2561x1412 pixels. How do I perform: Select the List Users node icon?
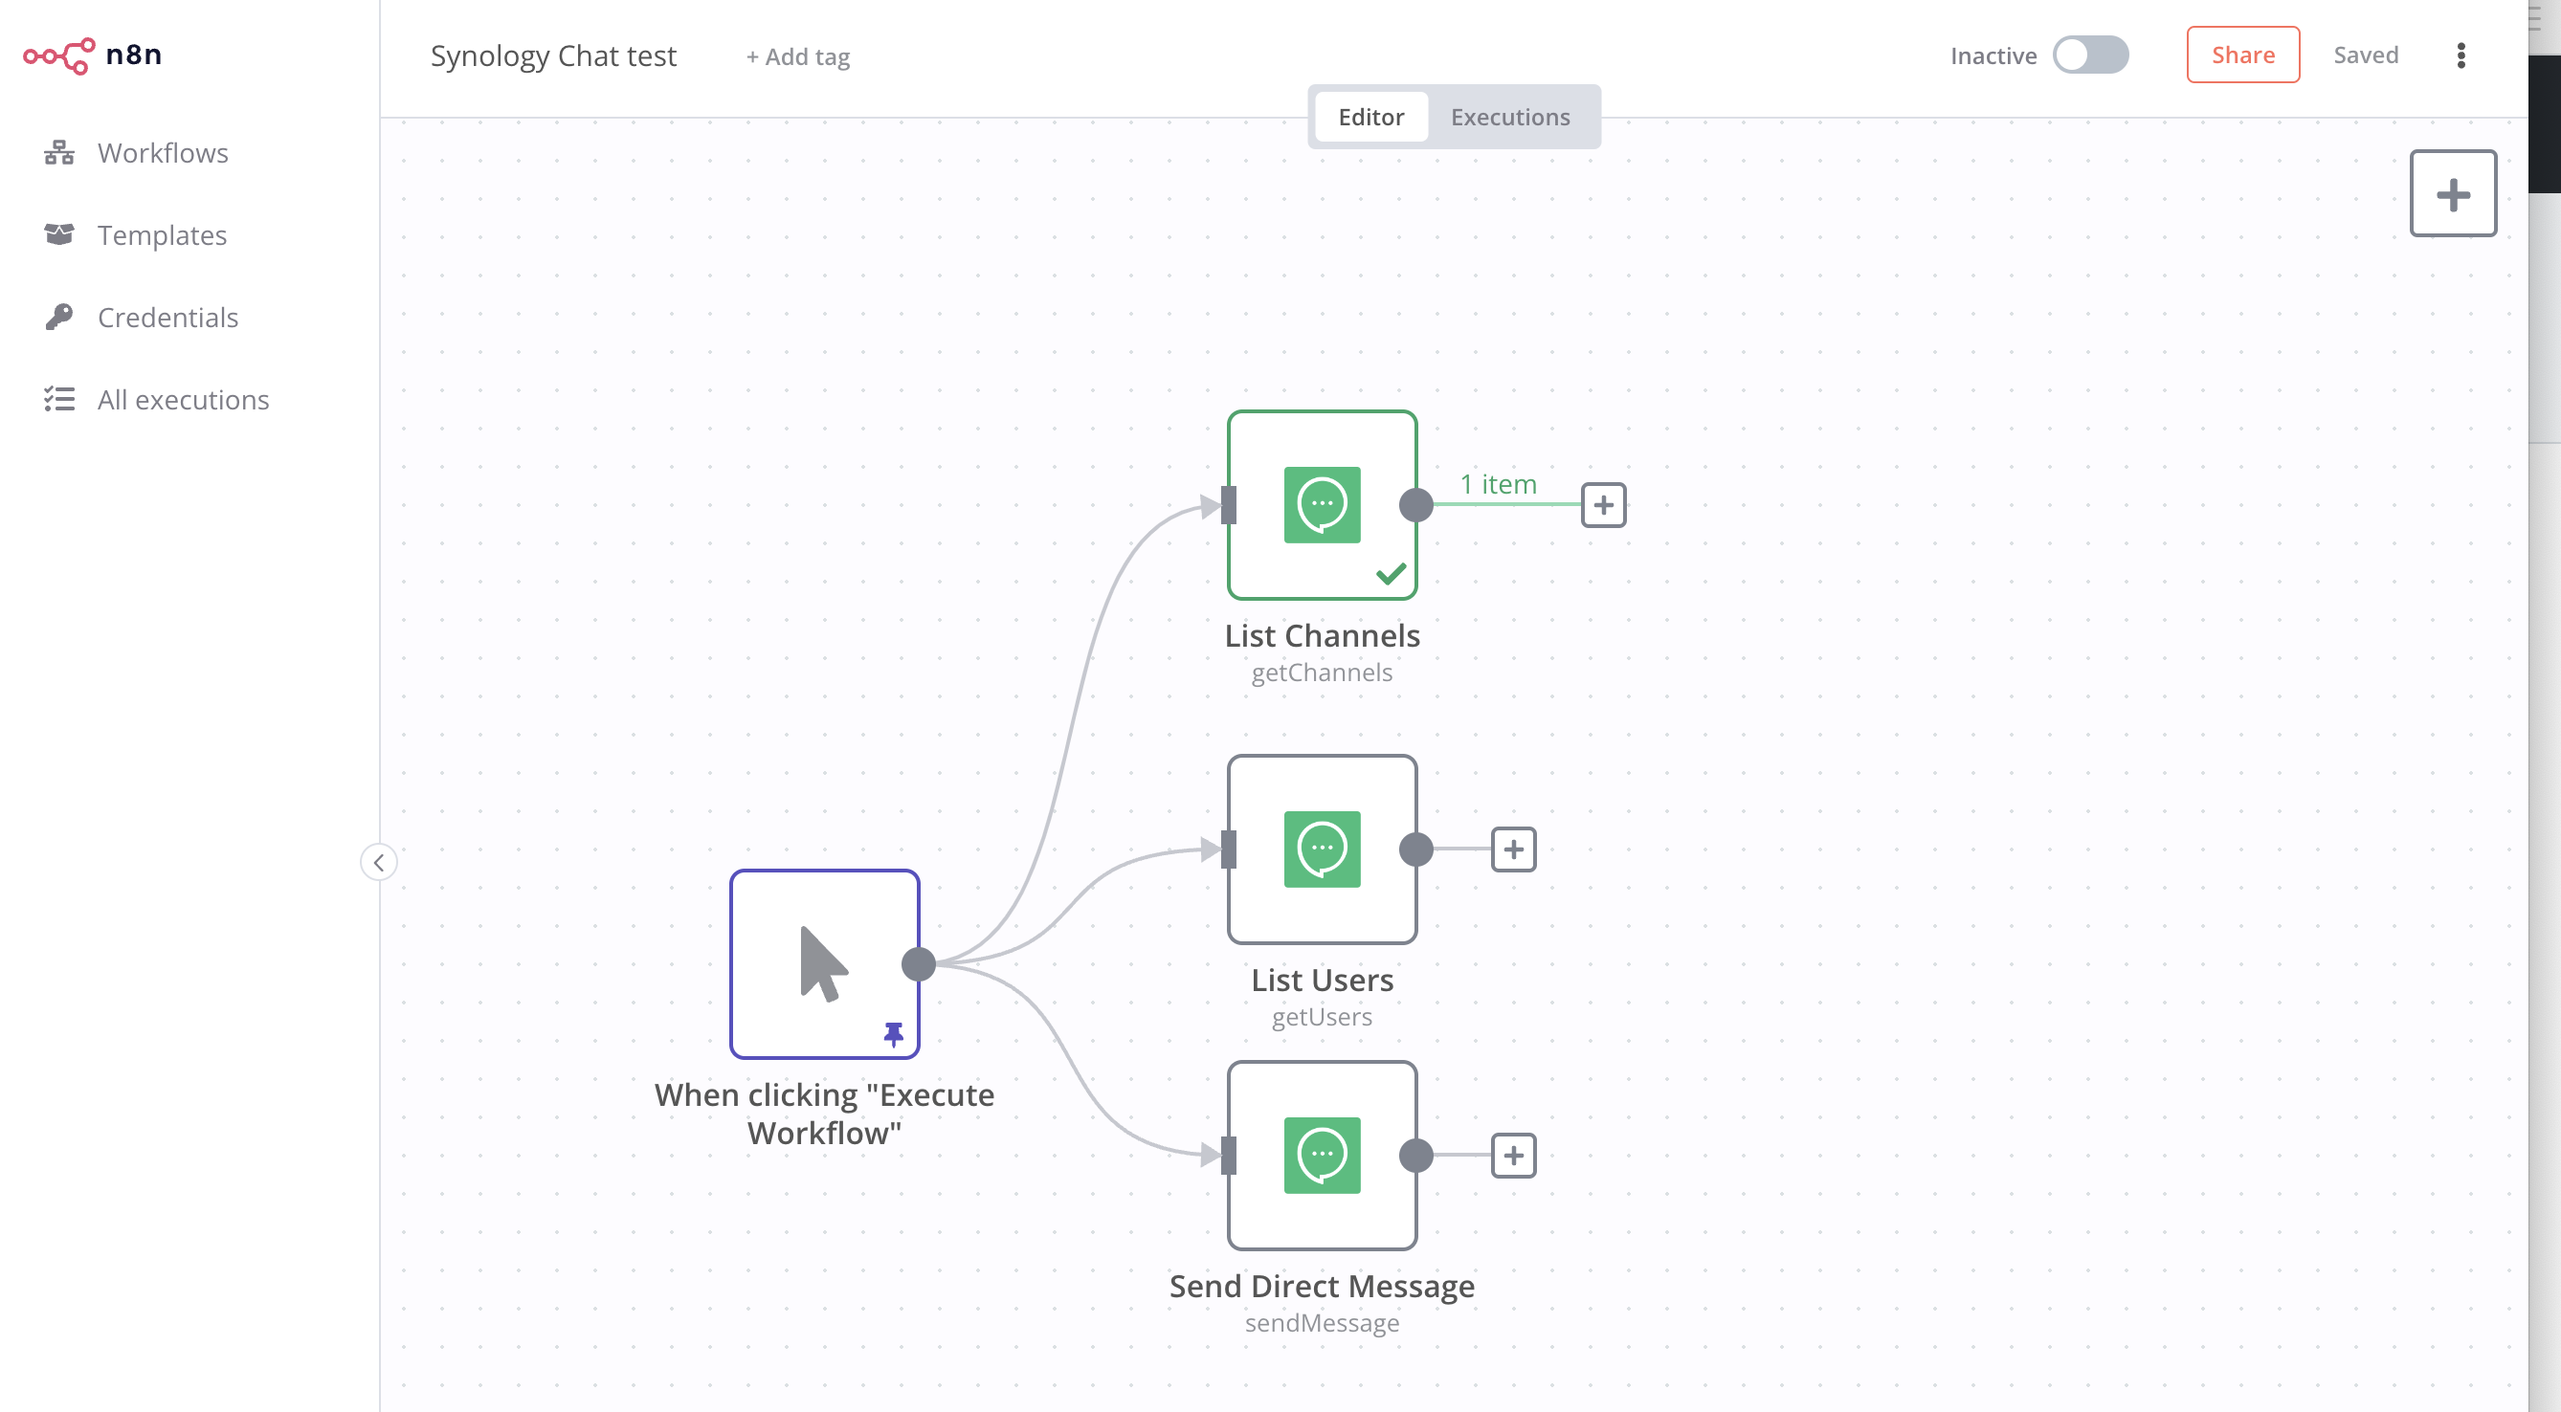pyautogui.click(x=1322, y=849)
